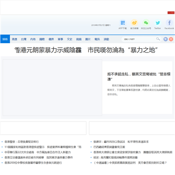Open news item 香港200位中學校長聯署呼籲

click(33, 162)
